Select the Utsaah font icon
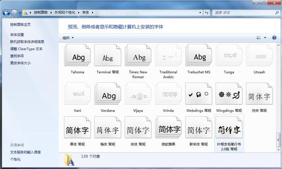The width and height of the screenshot is (282, 169). point(259,55)
